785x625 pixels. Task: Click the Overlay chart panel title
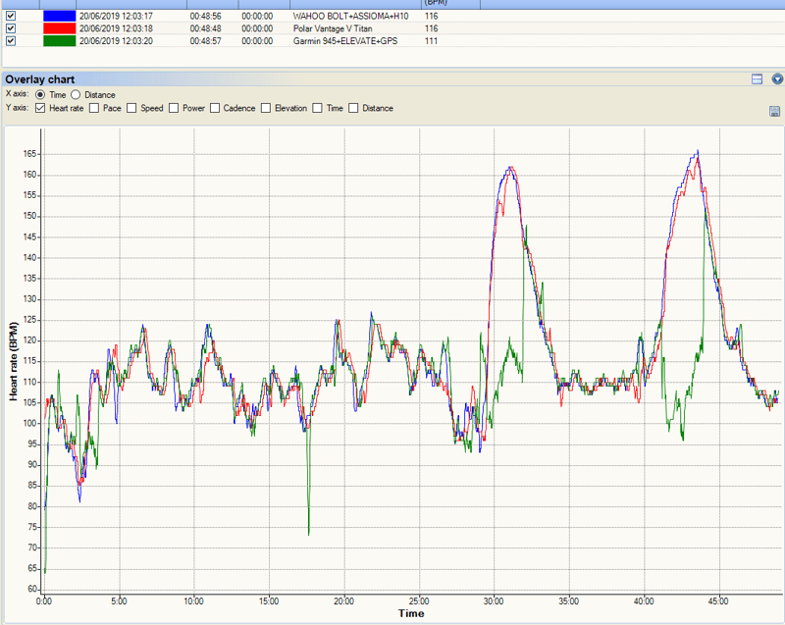click(x=40, y=79)
